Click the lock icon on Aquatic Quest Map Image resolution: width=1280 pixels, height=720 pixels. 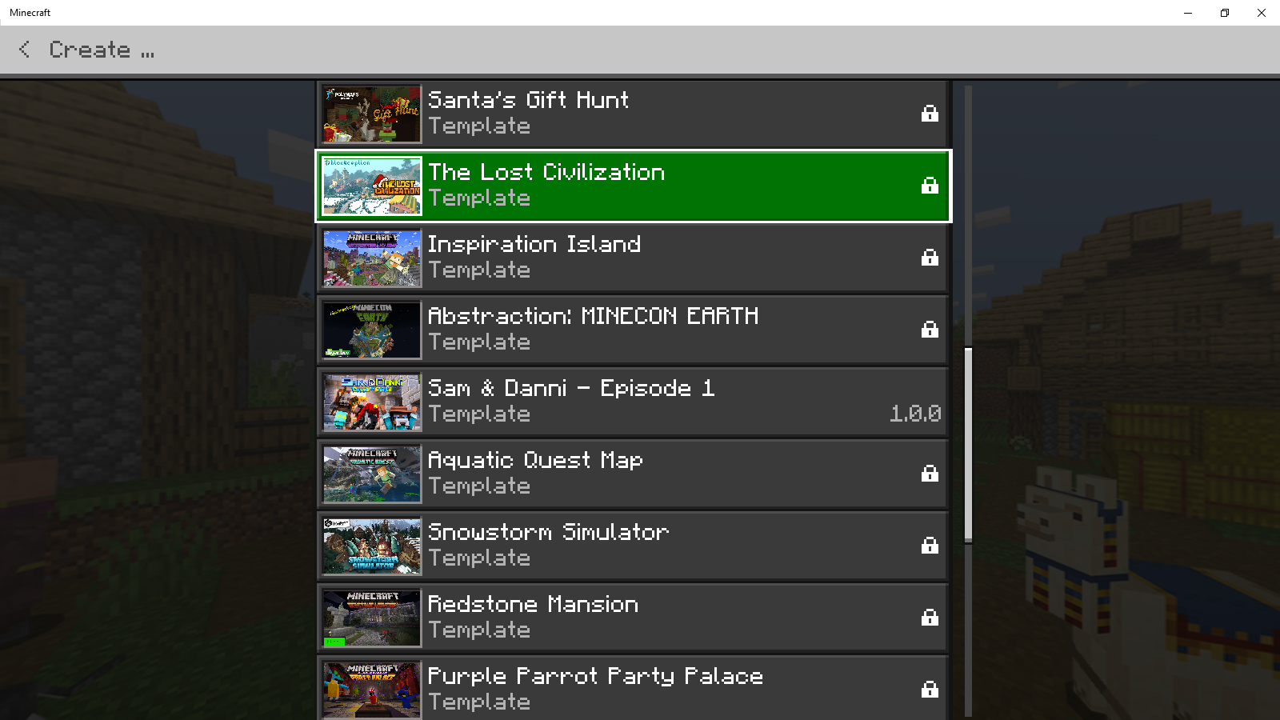click(930, 474)
